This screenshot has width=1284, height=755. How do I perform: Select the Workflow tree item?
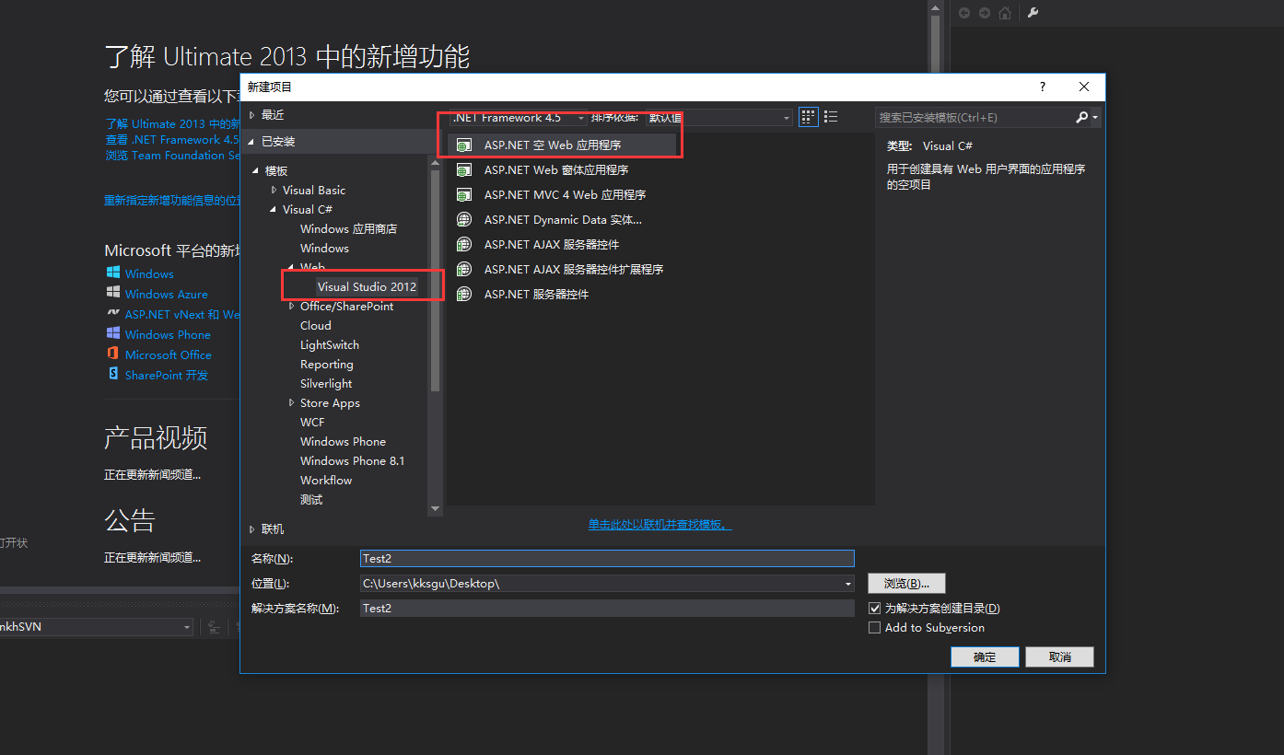click(326, 481)
